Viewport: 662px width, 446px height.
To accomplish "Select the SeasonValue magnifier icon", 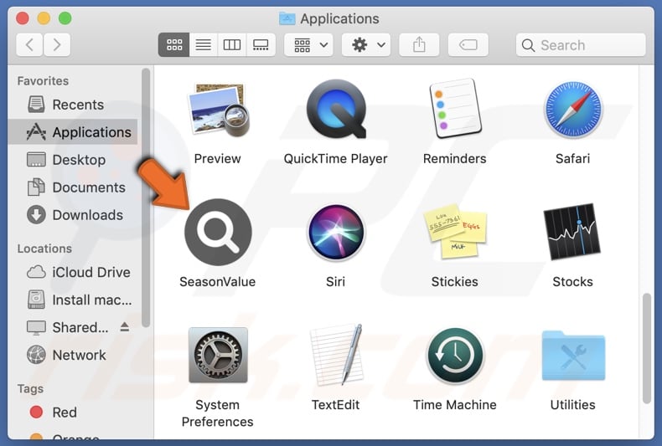I will [218, 233].
